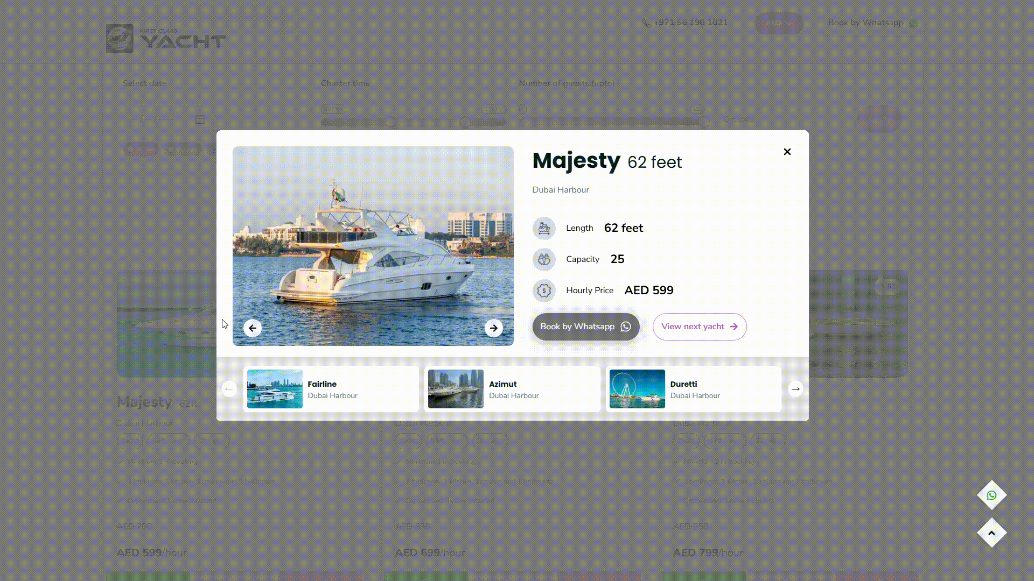Click the back-to-top chevron diamond
This screenshot has height=581, width=1034.
click(x=992, y=533)
